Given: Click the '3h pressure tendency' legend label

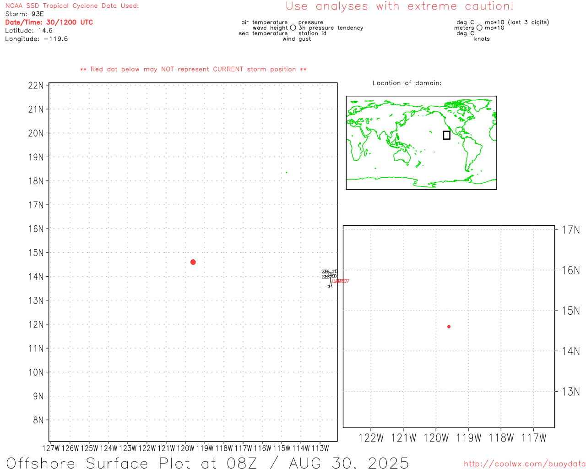Looking at the screenshot, I should (x=331, y=28).
